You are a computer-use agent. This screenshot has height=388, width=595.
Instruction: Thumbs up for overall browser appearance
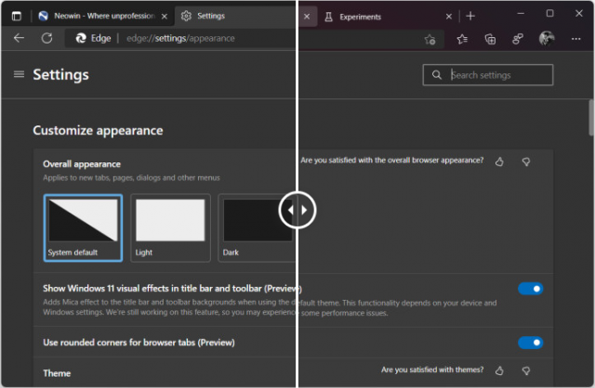tap(499, 162)
